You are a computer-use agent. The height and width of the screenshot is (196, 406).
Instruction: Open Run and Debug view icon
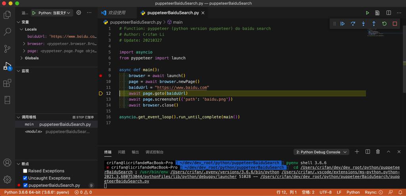click(7, 66)
